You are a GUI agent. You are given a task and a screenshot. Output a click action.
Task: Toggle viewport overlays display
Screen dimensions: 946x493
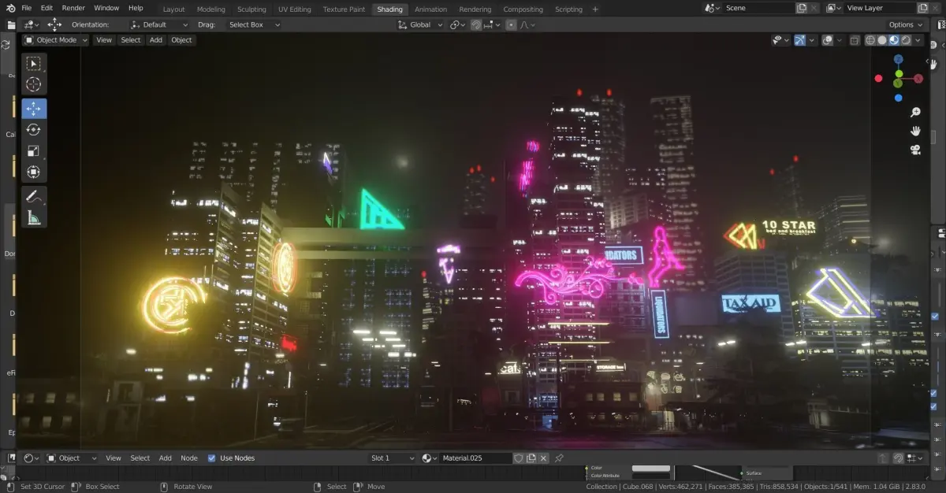click(x=827, y=40)
